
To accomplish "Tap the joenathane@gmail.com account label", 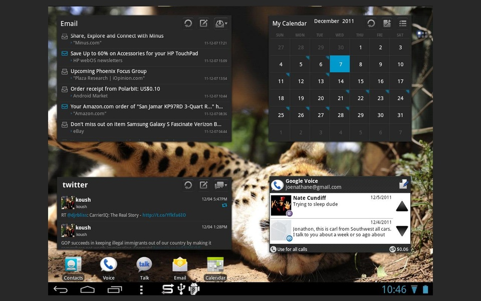I will [313, 187].
